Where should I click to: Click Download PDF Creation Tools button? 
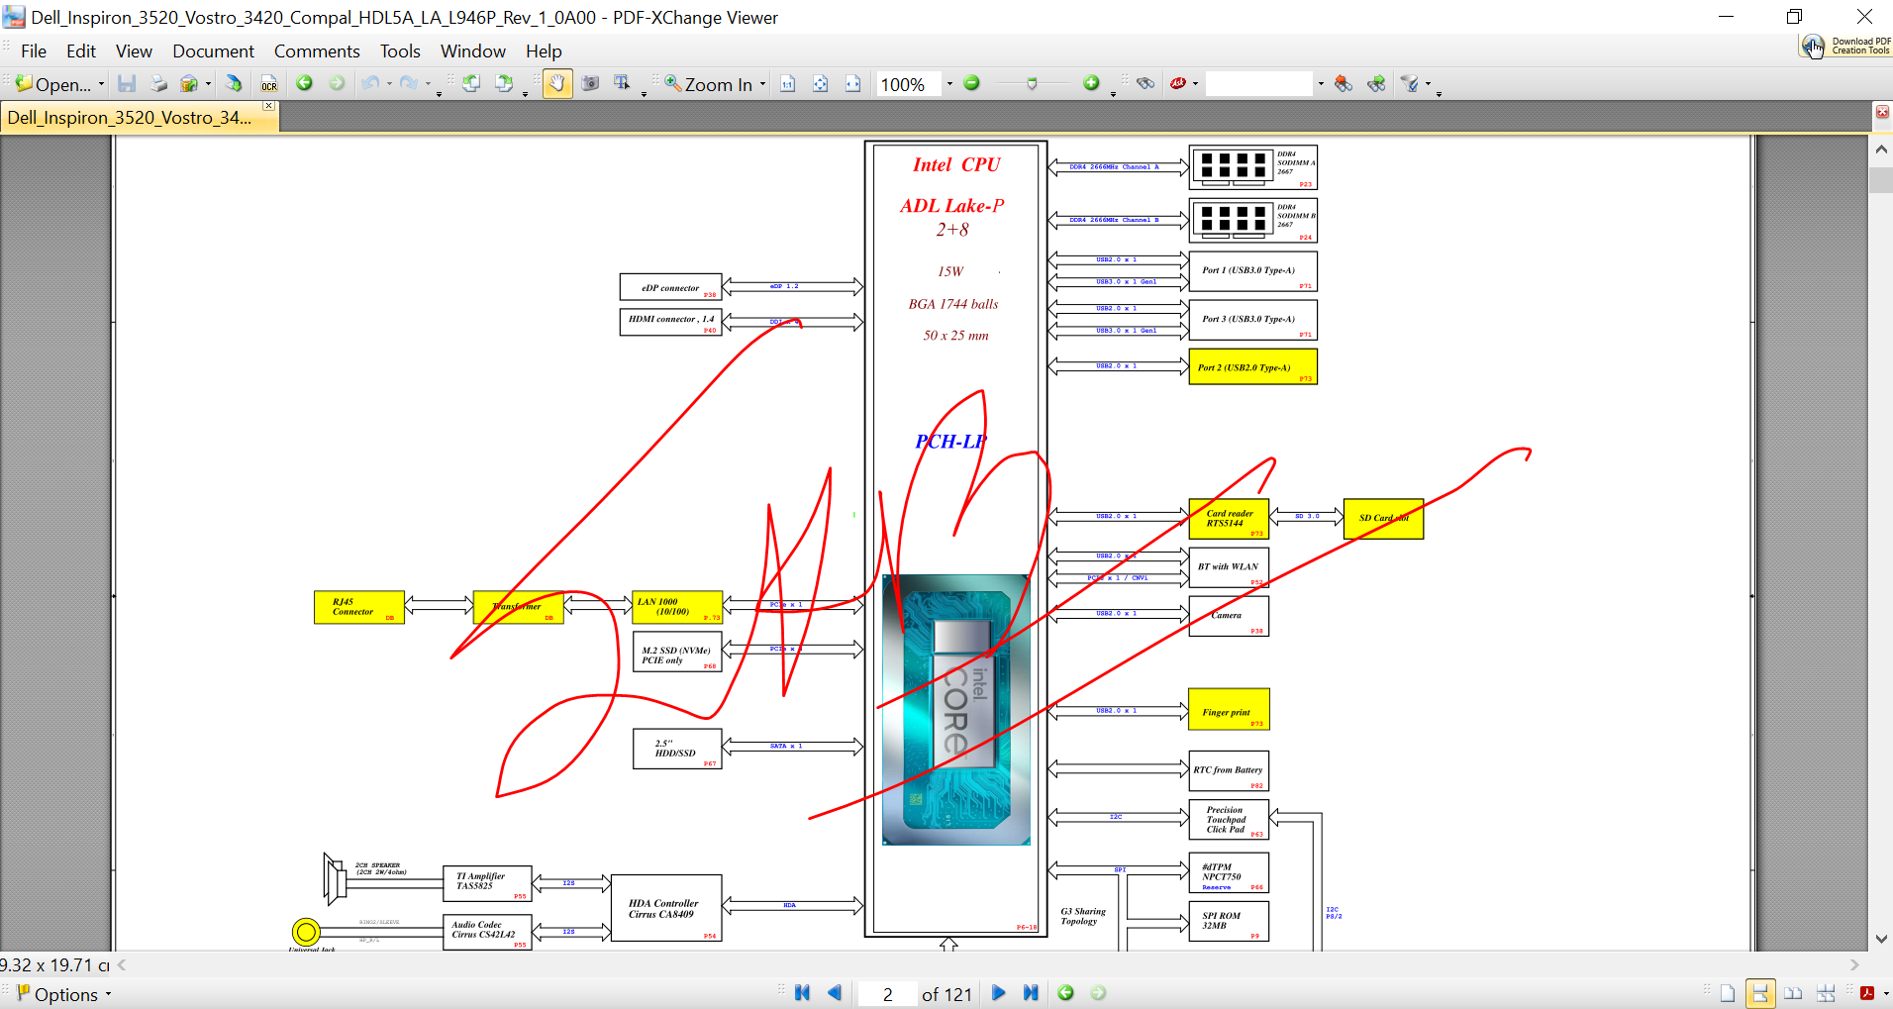(x=1846, y=47)
